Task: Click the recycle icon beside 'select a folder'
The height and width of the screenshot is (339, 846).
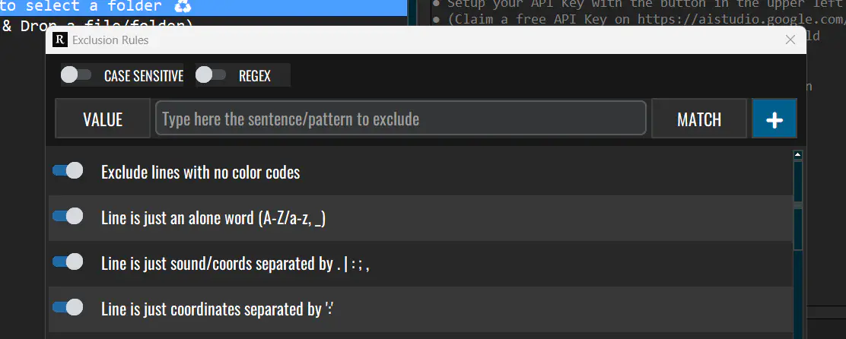Action: pyautogui.click(x=183, y=7)
